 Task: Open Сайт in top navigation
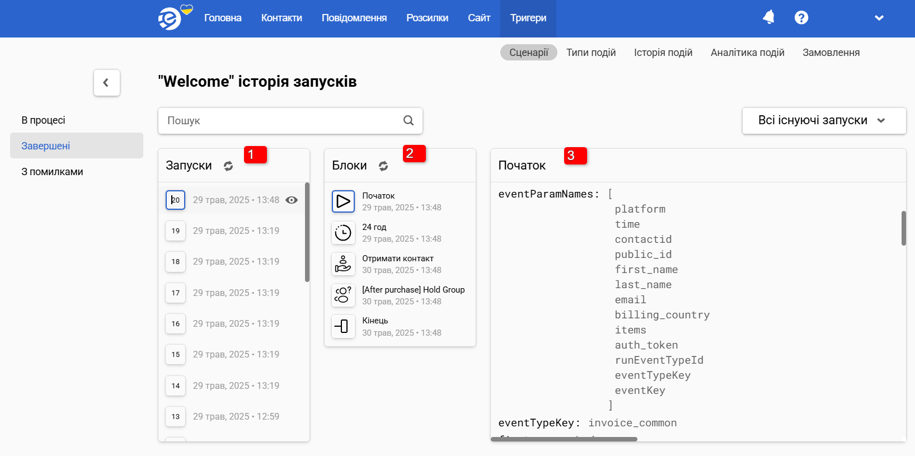(x=479, y=18)
